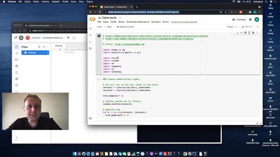Open FileZilla from the Dock

coord(165,154)
